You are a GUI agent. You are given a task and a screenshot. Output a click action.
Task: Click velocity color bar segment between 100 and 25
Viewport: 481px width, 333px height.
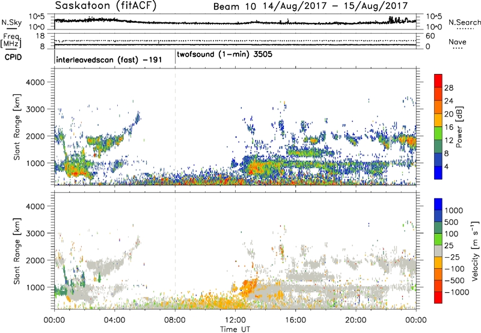(x=438, y=239)
